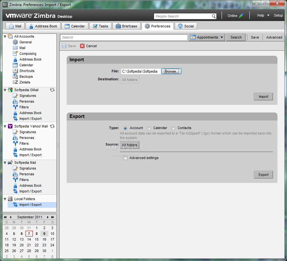The width and height of the screenshot is (287, 261).
Task: Sync Softpedia GMail account refresh icon
Action: click(x=52, y=90)
